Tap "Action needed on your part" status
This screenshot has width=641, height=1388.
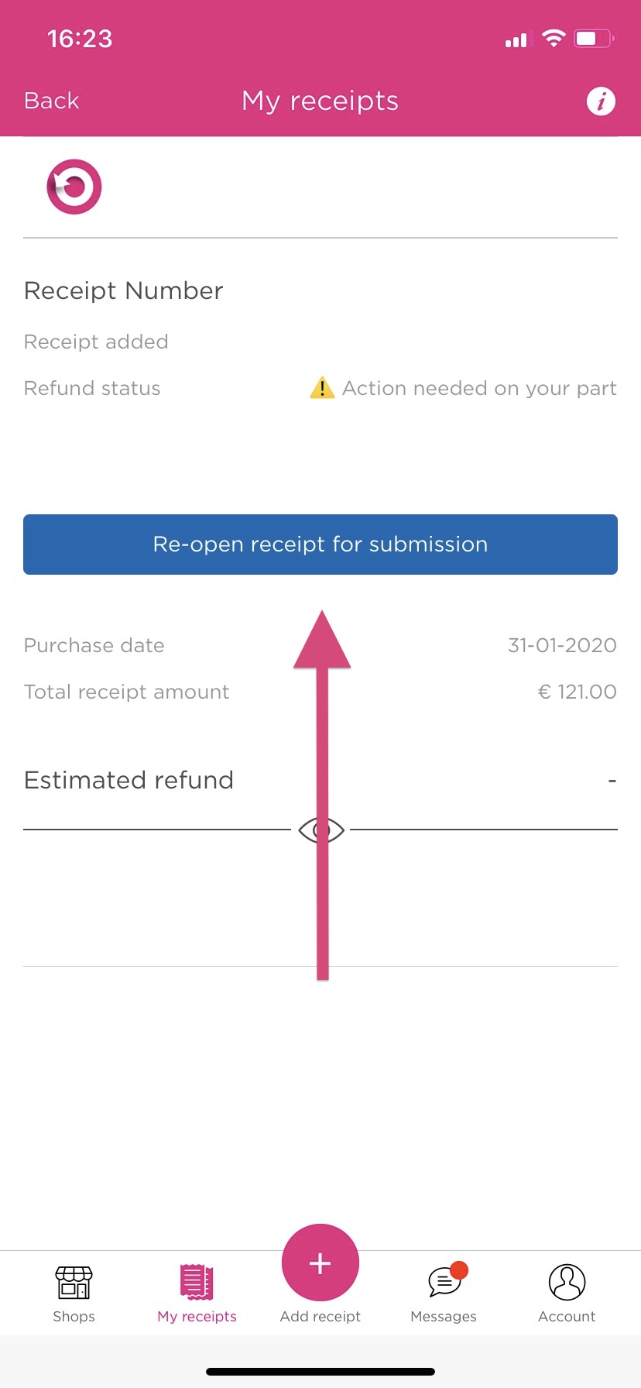479,388
